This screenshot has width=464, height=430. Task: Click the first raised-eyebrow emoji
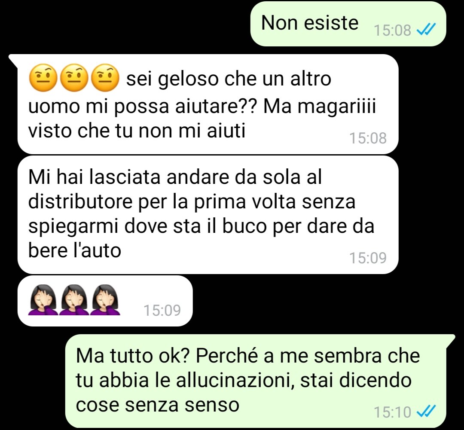click(x=43, y=77)
